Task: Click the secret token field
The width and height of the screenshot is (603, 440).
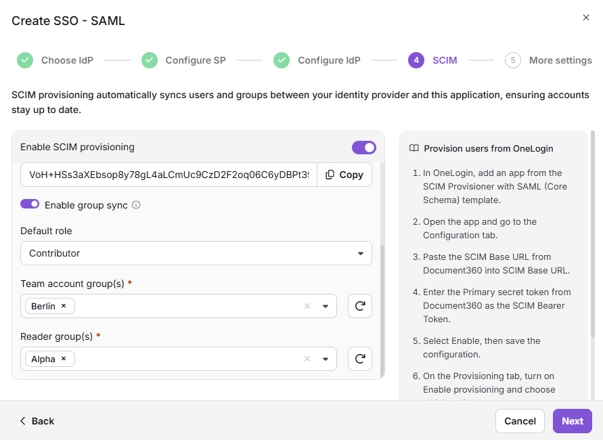Action: (169, 175)
